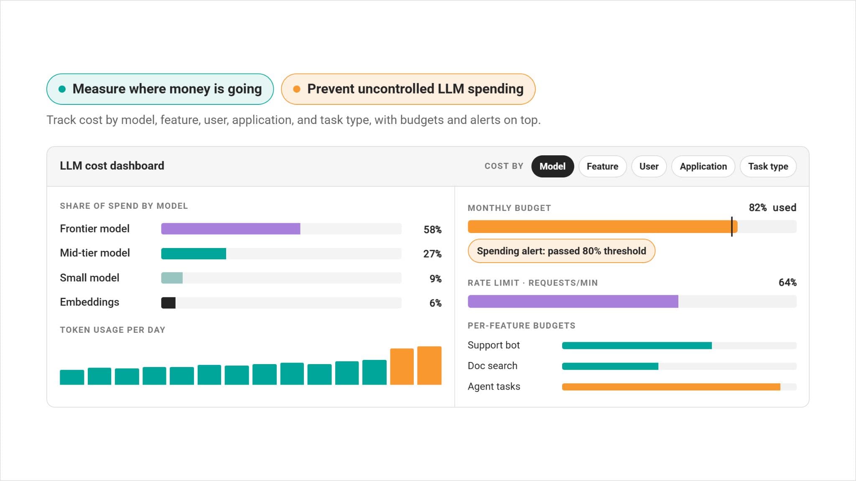
Task: Click the purple rate limit bar
Action: [573, 301]
